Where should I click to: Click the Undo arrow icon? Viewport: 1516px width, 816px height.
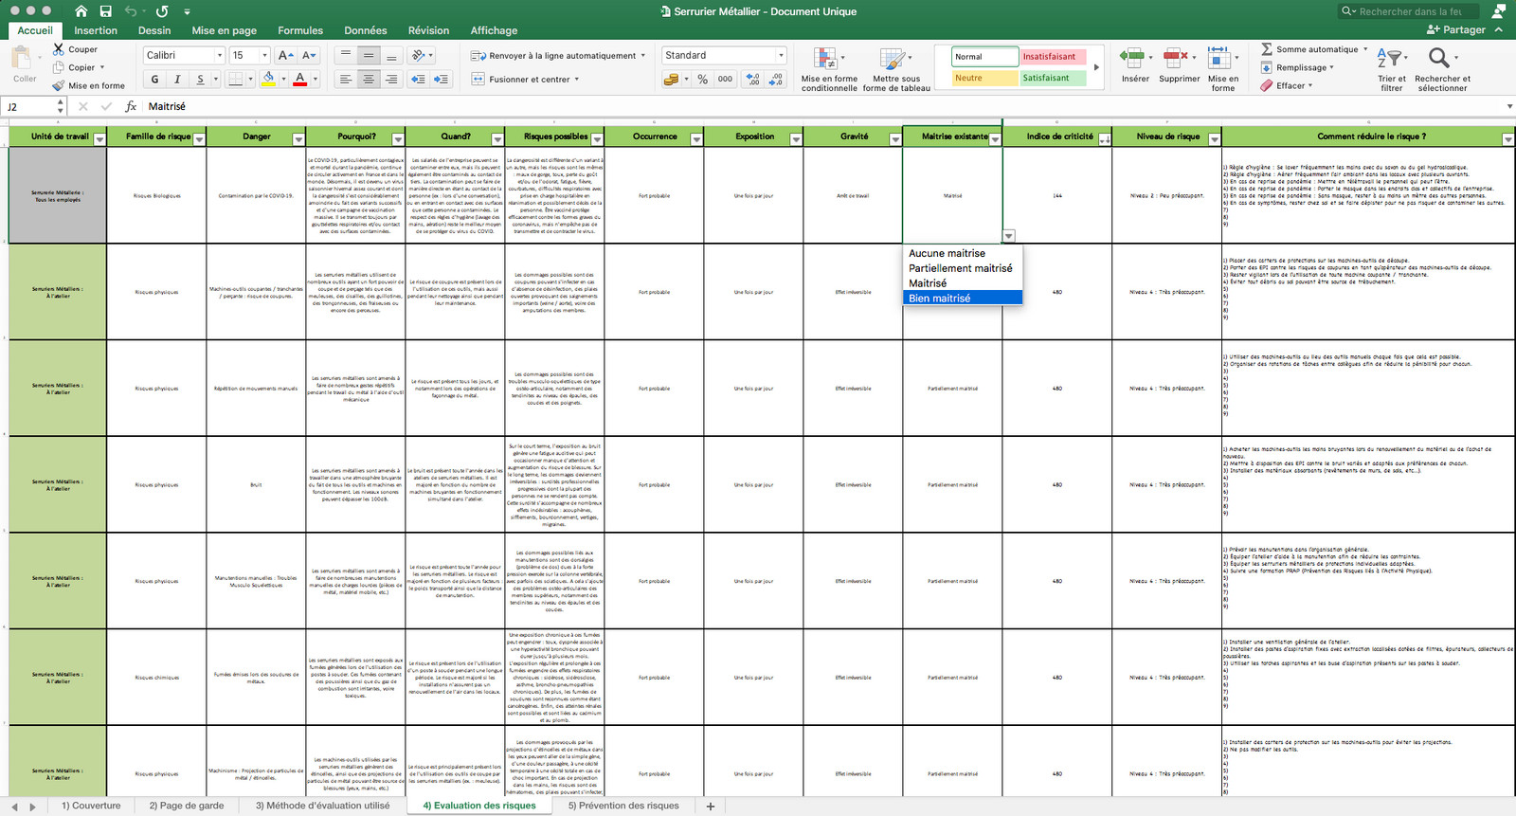pyautogui.click(x=131, y=11)
